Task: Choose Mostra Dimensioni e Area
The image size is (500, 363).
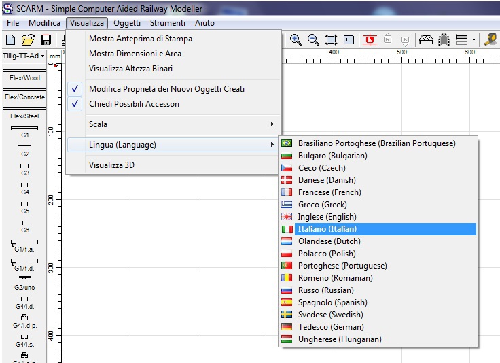Action: (174, 54)
